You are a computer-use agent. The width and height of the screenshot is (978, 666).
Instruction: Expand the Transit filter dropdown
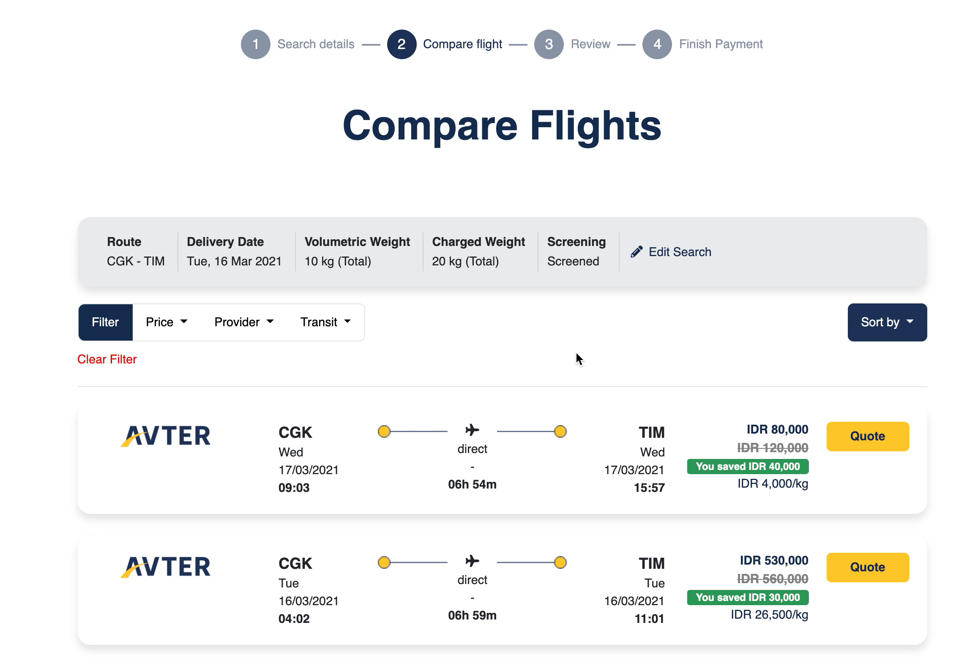pyautogui.click(x=325, y=322)
